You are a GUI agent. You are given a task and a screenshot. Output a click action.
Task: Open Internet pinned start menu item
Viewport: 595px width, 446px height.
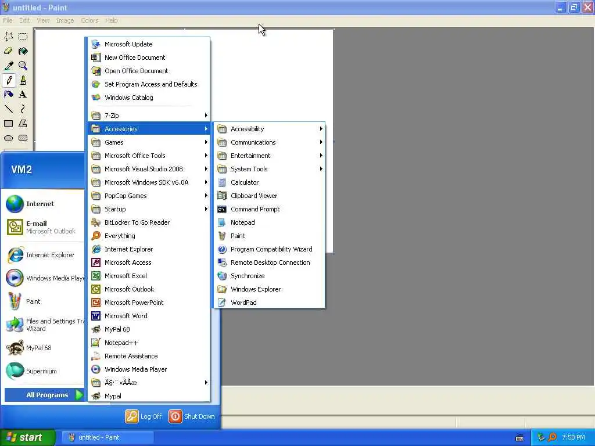44,204
